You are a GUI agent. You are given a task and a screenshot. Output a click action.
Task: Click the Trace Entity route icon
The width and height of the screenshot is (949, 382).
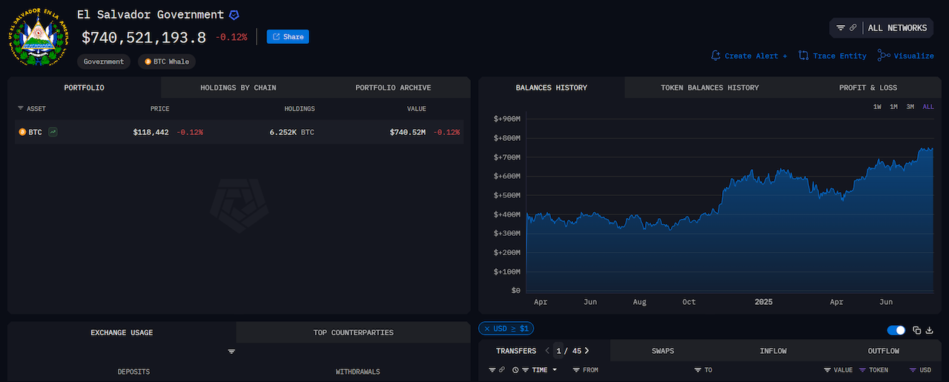pos(804,56)
